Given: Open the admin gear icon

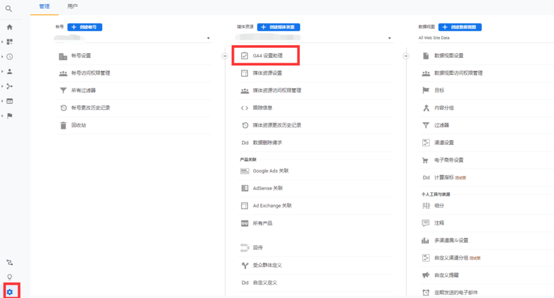Looking at the screenshot, I should click(x=9, y=292).
